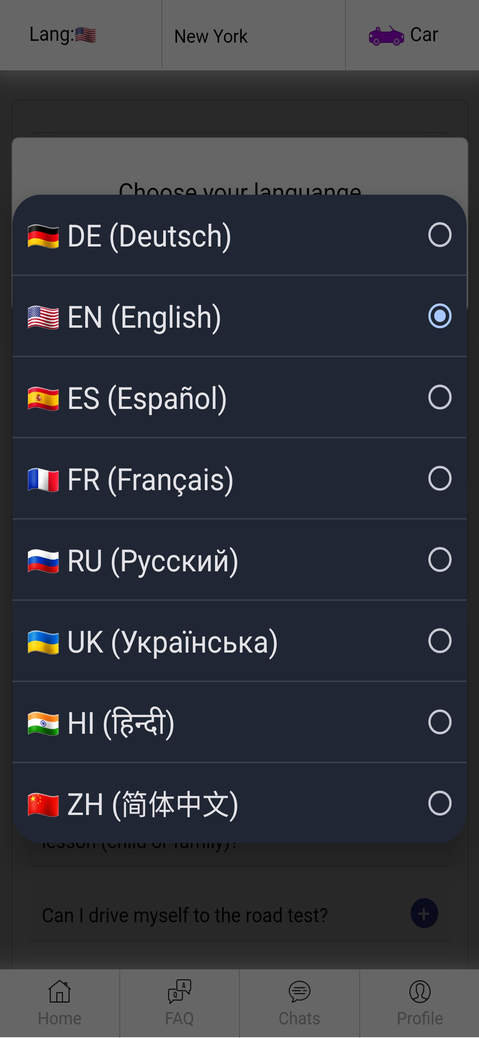Tap the Home house icon

coord(60,991)
